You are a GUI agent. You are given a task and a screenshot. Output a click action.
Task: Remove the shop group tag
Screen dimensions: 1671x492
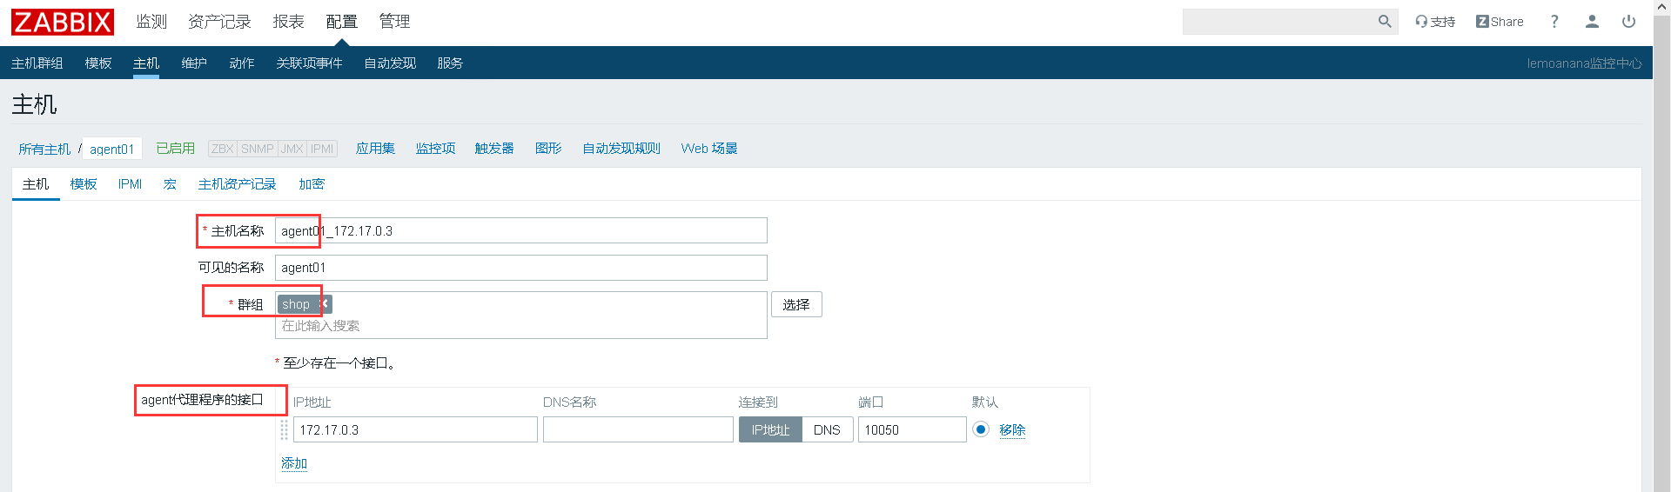324,303
